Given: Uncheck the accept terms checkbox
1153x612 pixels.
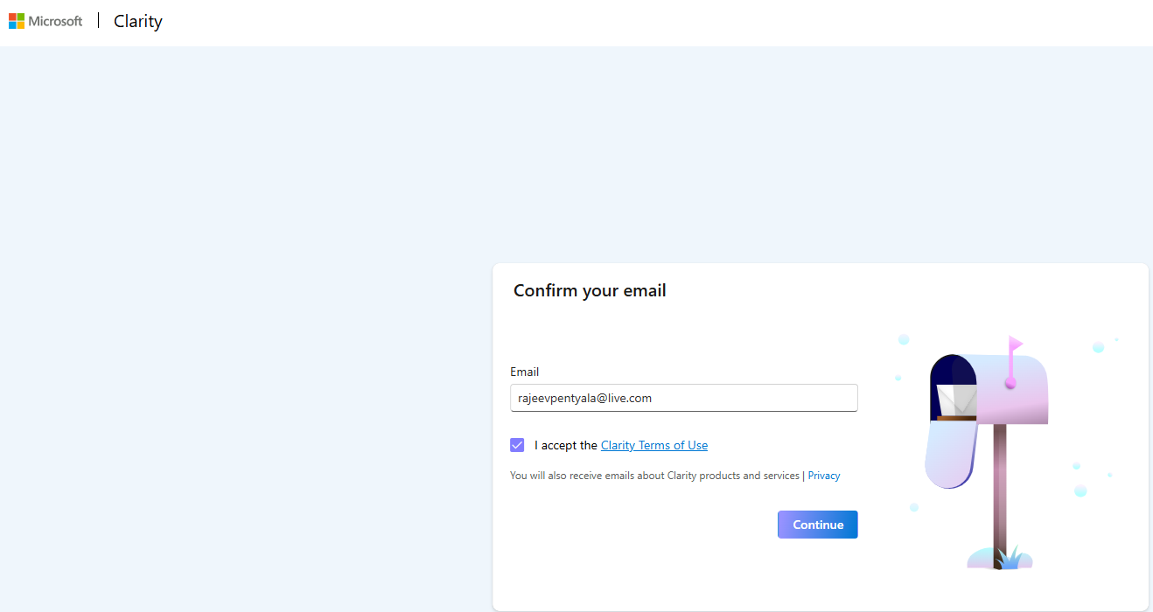Looking at the screenshot, I should pos(517,445).
